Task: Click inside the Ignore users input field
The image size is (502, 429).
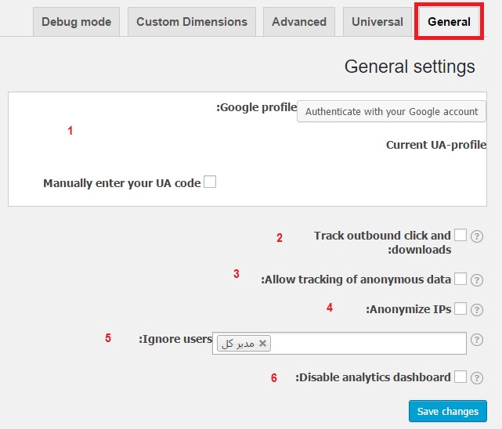Action: tap(368, 344)
